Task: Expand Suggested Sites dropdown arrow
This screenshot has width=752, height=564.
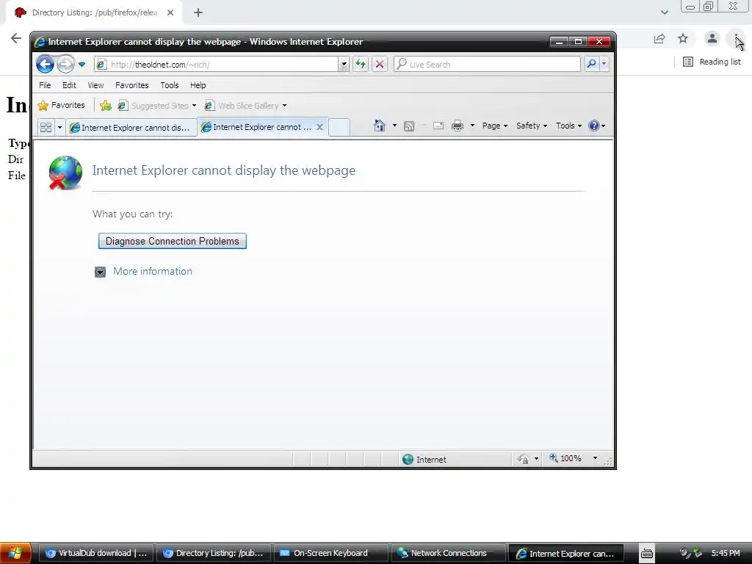Action: tap(194, 106)
